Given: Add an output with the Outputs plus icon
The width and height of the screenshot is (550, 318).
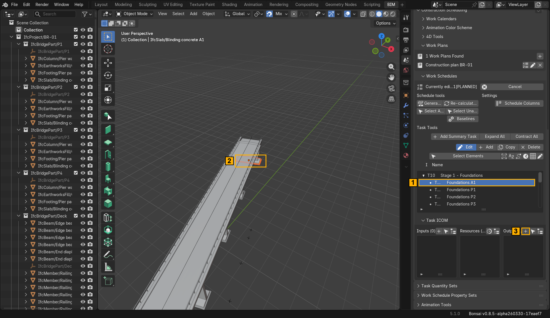Looking at the screenshot, I should pos(526,231).
